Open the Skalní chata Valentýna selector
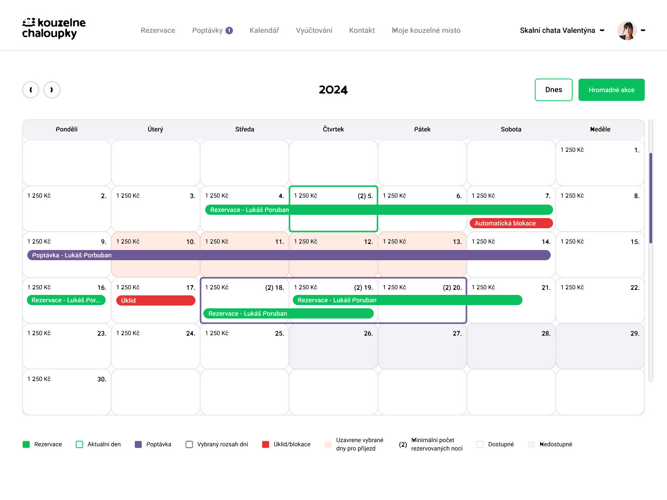 (558, 30)
